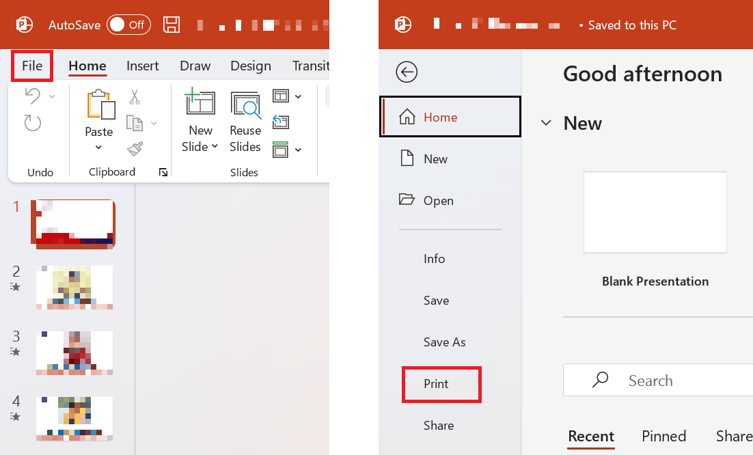Select the Format Painter brush icon
Screen dimensions: 753x455
[135, 149]
